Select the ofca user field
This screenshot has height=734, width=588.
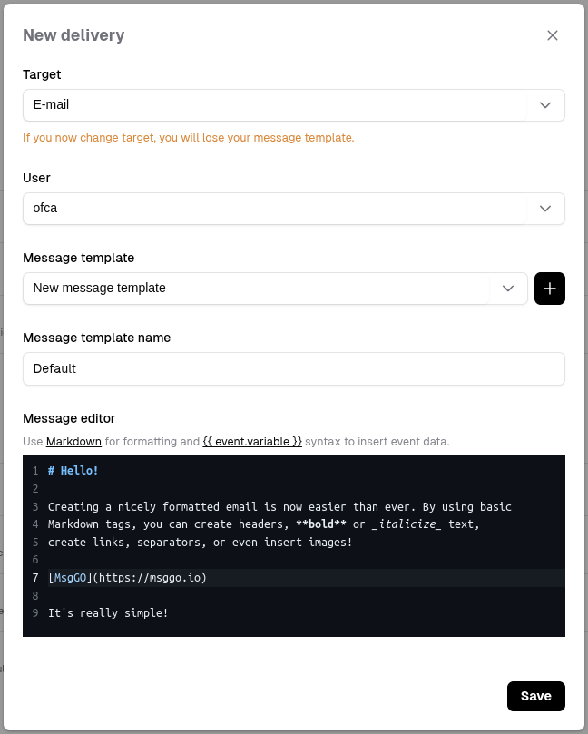coord(272,209)
